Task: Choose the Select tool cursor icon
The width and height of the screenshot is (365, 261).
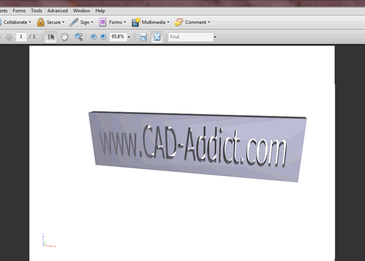Action: (51, 37)
